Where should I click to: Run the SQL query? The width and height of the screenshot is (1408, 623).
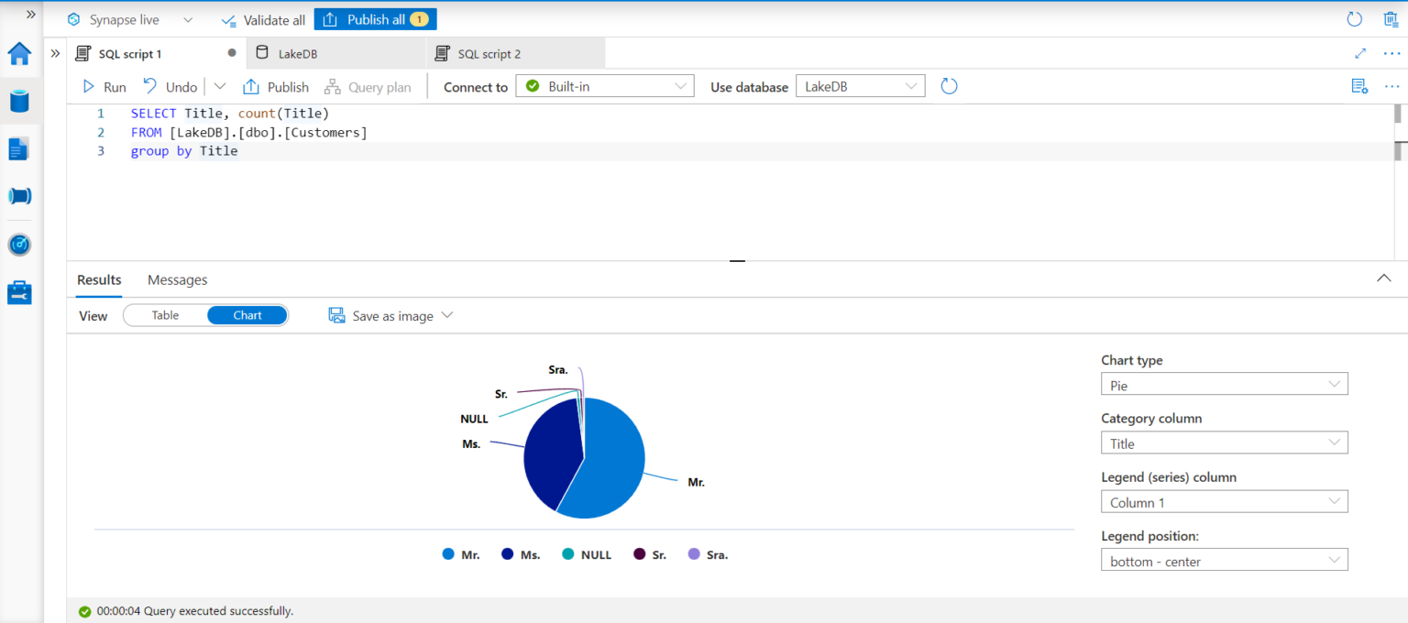[x=104, y=87]
